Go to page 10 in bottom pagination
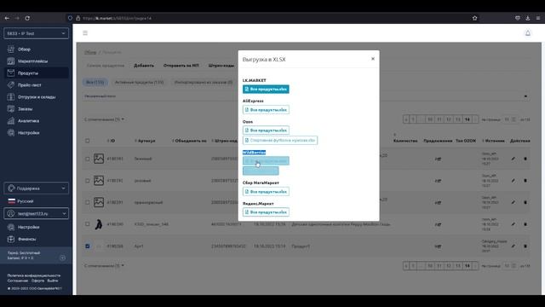Viewport: 545px width, 307px height. coord(430,265)
